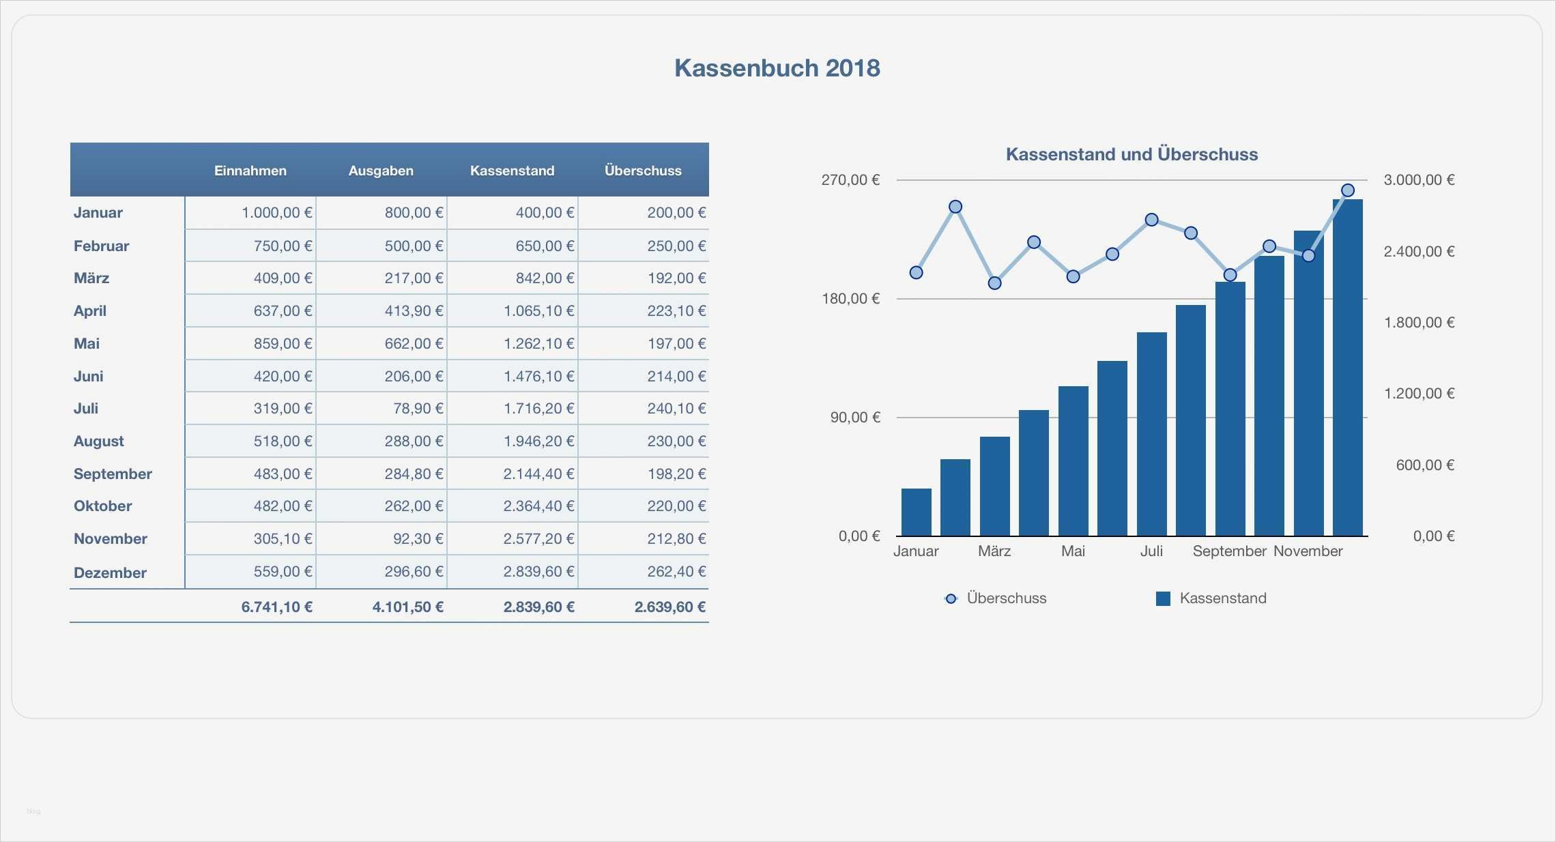Select the Januar row label

98,212
